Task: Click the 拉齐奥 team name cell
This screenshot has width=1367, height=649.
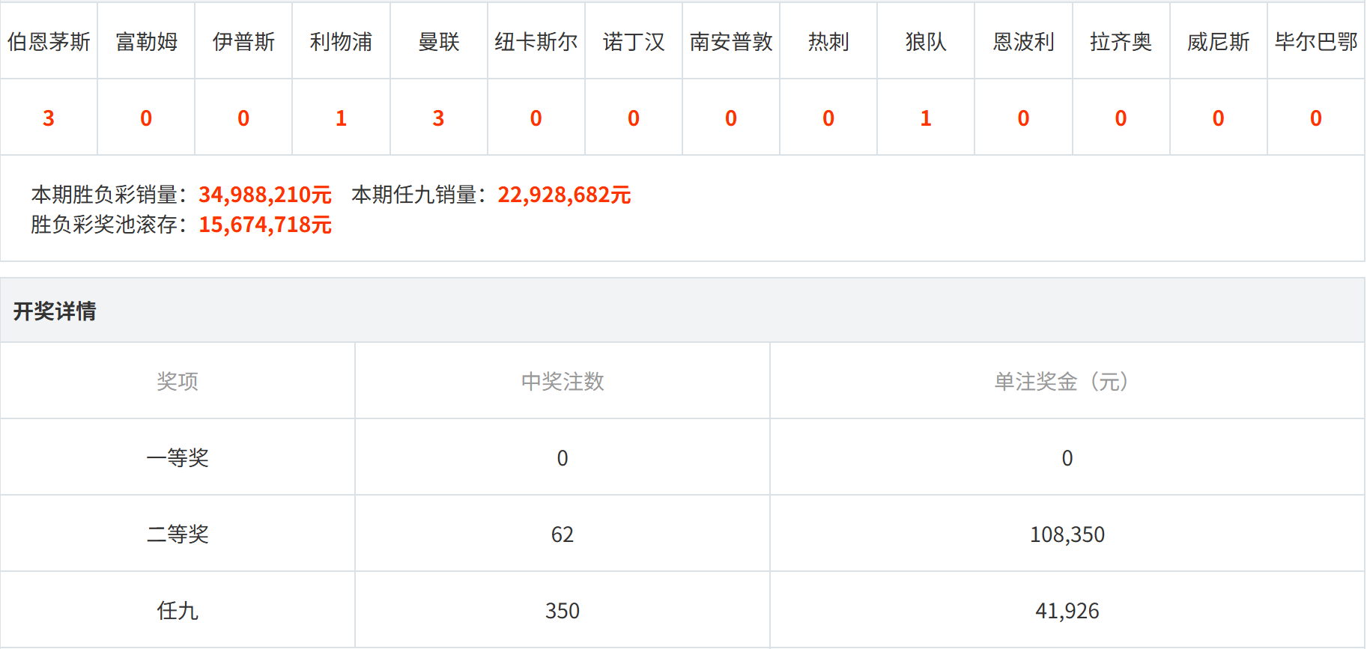Action: tap(1121, 41)
